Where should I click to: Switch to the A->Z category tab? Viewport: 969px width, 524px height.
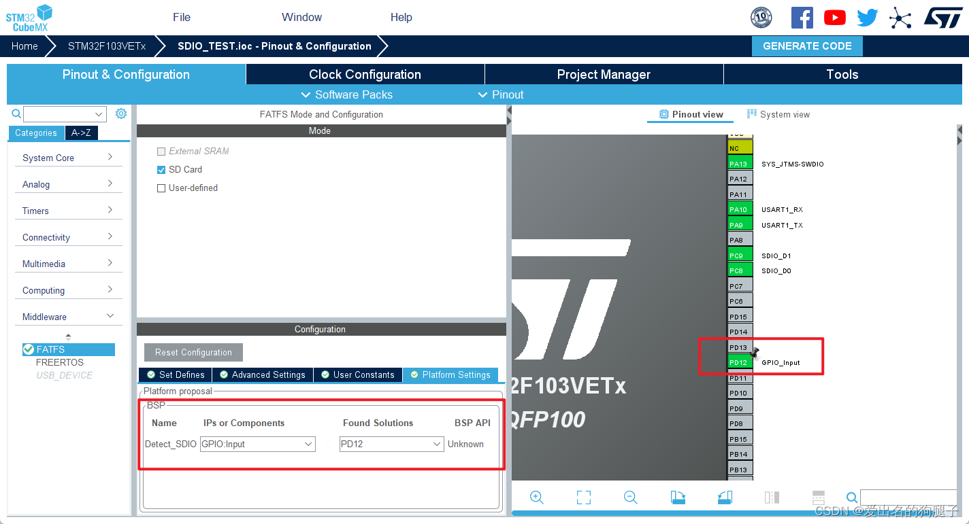(x=81, y=133)
